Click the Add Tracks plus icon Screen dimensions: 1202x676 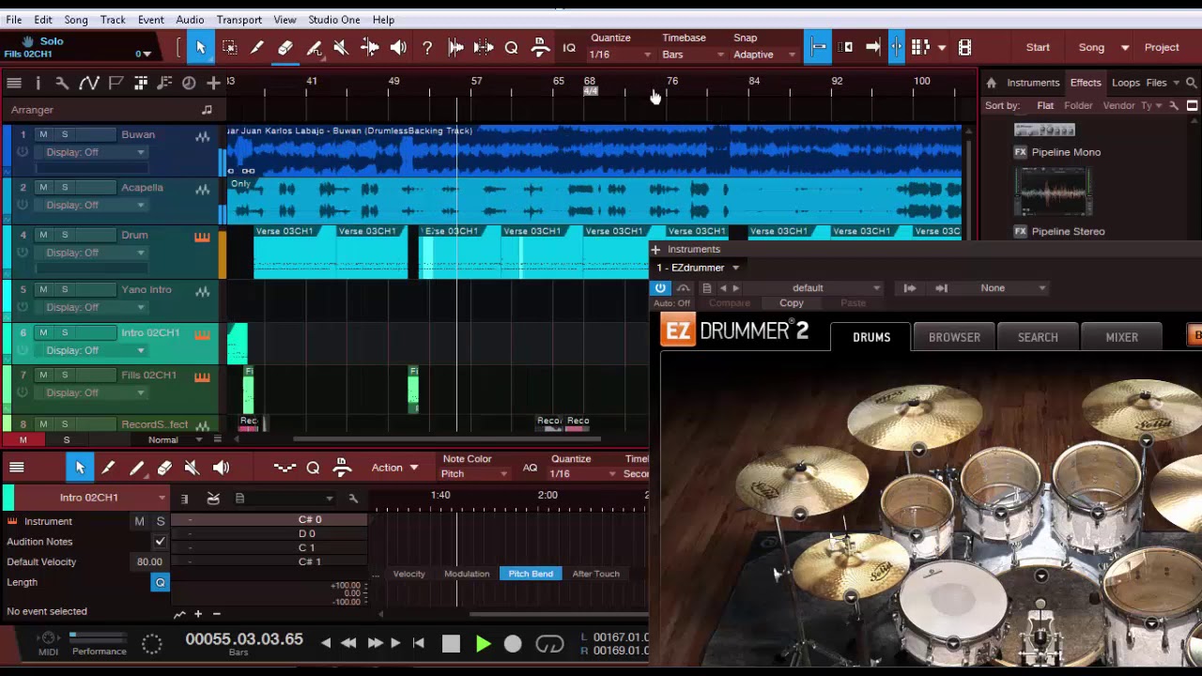(x=214, y=84)
